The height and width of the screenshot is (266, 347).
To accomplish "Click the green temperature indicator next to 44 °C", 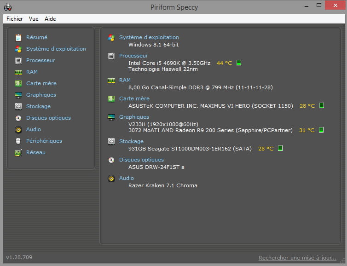I will point(239,63).
